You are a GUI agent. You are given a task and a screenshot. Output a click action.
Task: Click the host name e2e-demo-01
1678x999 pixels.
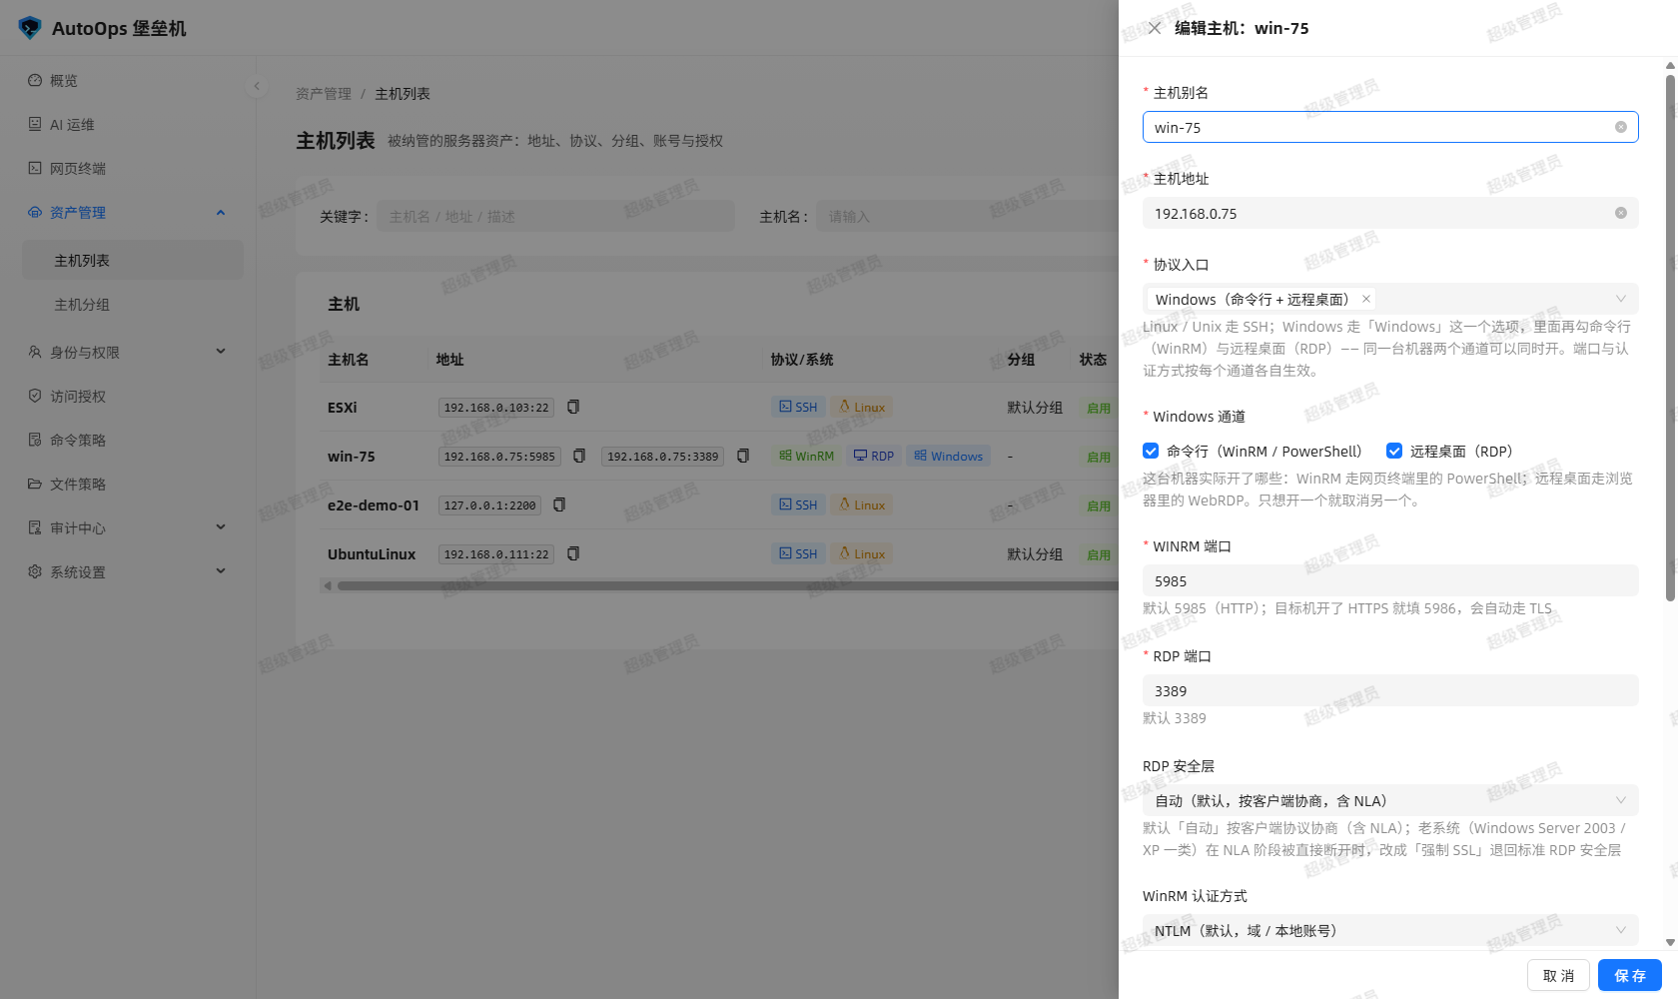click(373, 504)
